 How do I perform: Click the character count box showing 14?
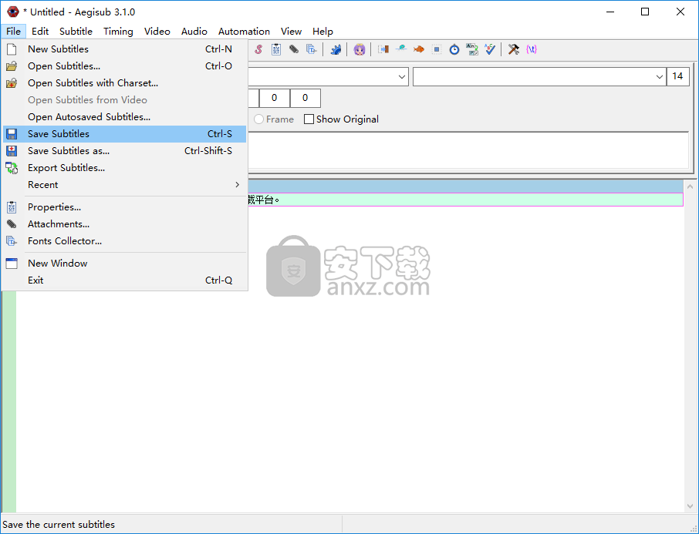[x=677, y=76]
